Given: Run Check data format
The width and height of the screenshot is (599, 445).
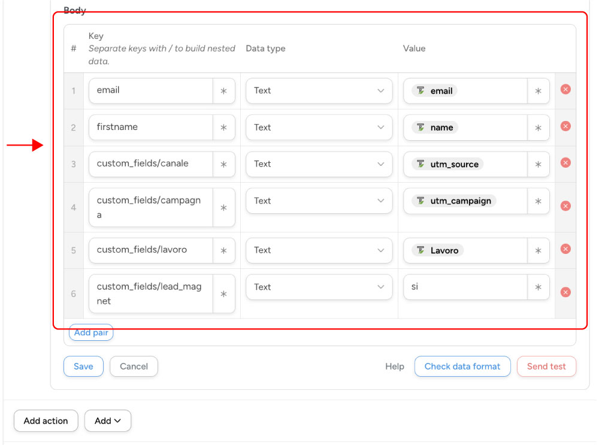Looking at the screenshot, I should click(x=462, y=366).
